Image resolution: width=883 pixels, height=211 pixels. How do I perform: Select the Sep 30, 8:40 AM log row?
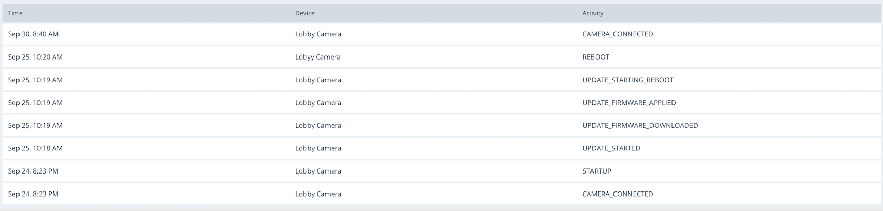[441, 34]
